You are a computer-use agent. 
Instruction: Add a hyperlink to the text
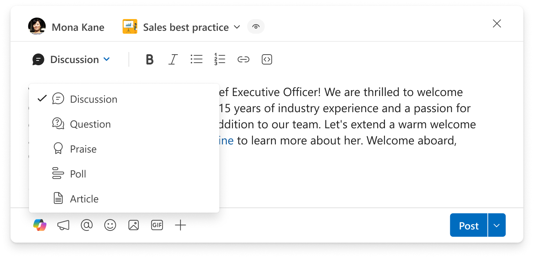click(x=244, y=59)
